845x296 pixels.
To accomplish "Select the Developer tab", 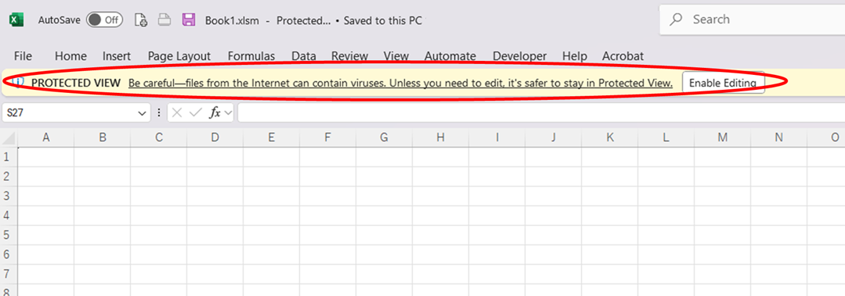I will [x=519, y=56].
